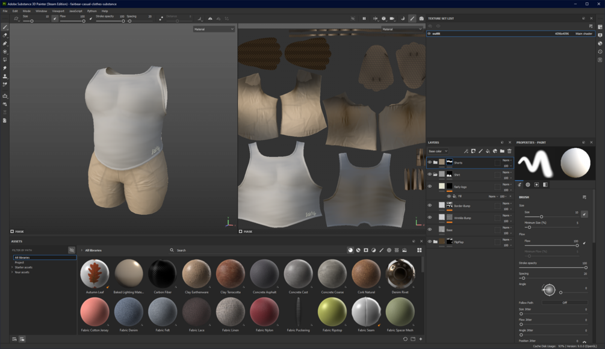Viewport: 605px width, 349px height.
Task: Add a smart material icon in Layers
Action: coord(495,151)
